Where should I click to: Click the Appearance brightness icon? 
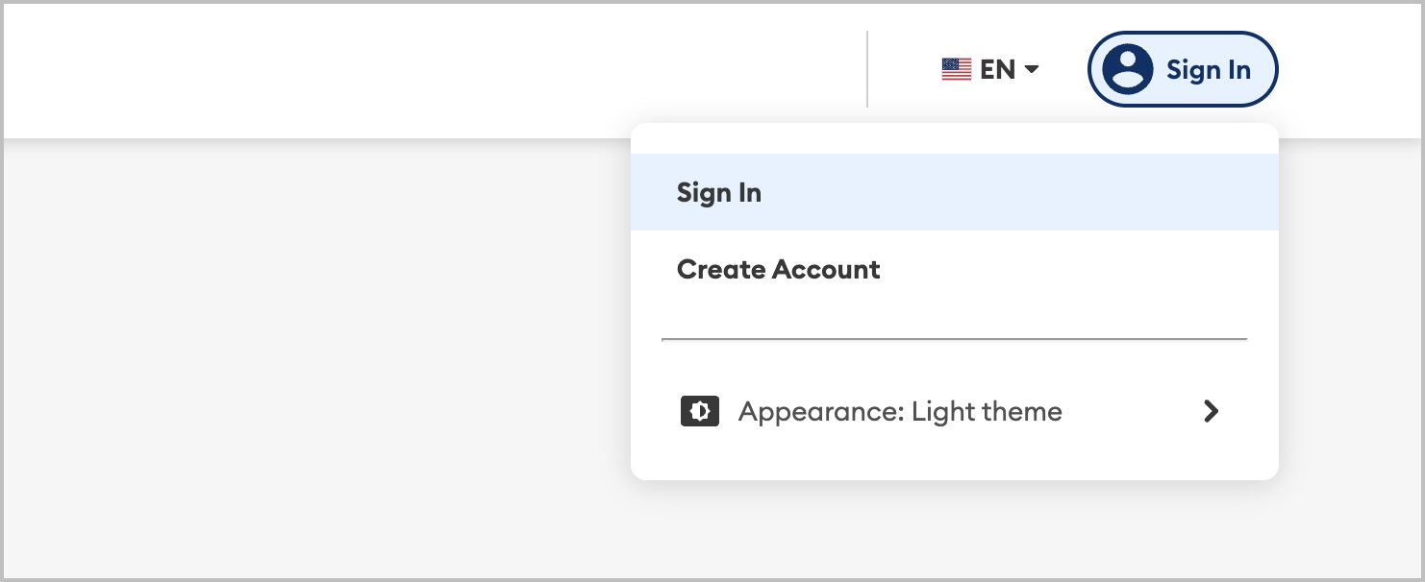pos(699,411)
